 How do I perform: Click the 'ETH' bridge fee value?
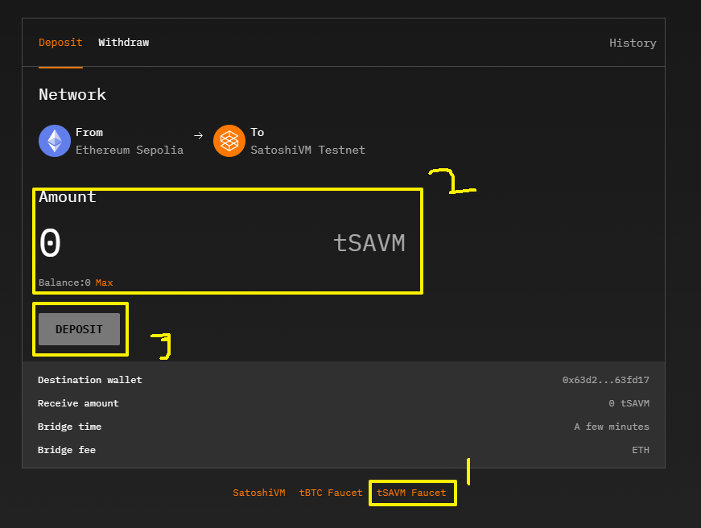(641, 450)
